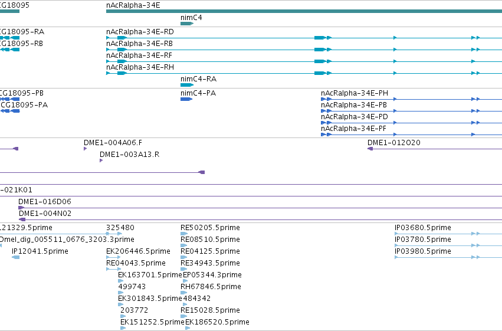Select nAcRalpha-34E-PF protein label
The width and height of the screenshot is (502, 331).
click(353, 129)
